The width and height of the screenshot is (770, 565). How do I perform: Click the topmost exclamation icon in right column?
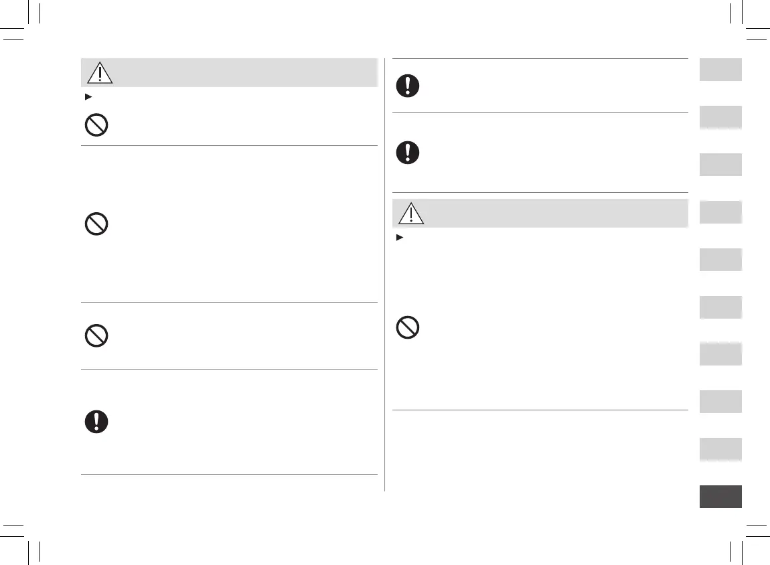pos(407,86)
